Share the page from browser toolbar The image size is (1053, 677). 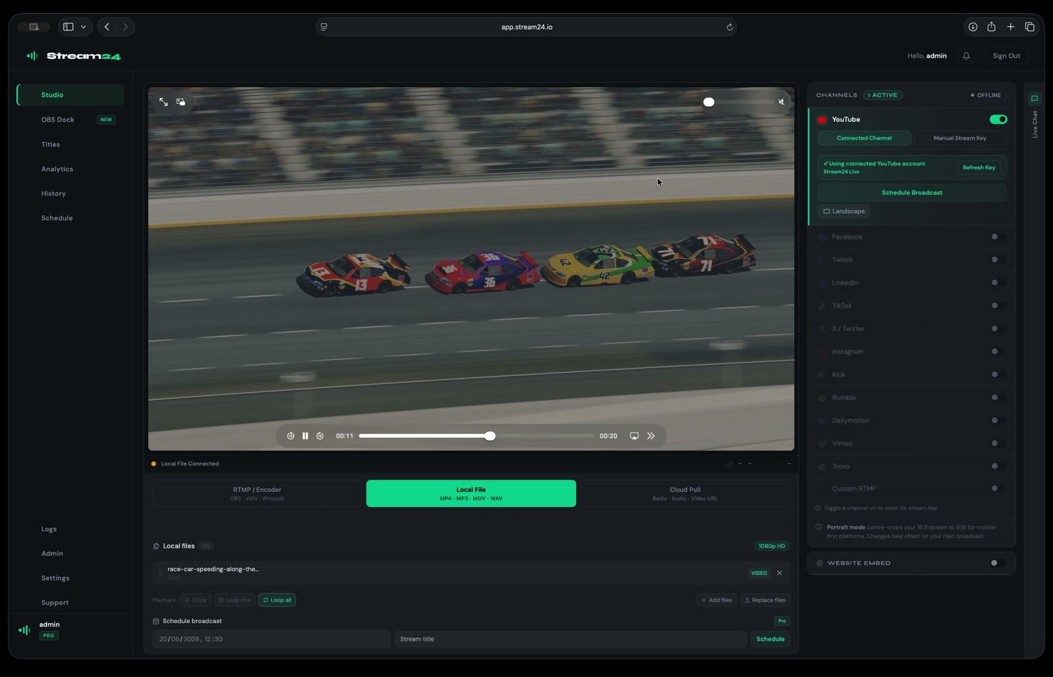point(992,27)
